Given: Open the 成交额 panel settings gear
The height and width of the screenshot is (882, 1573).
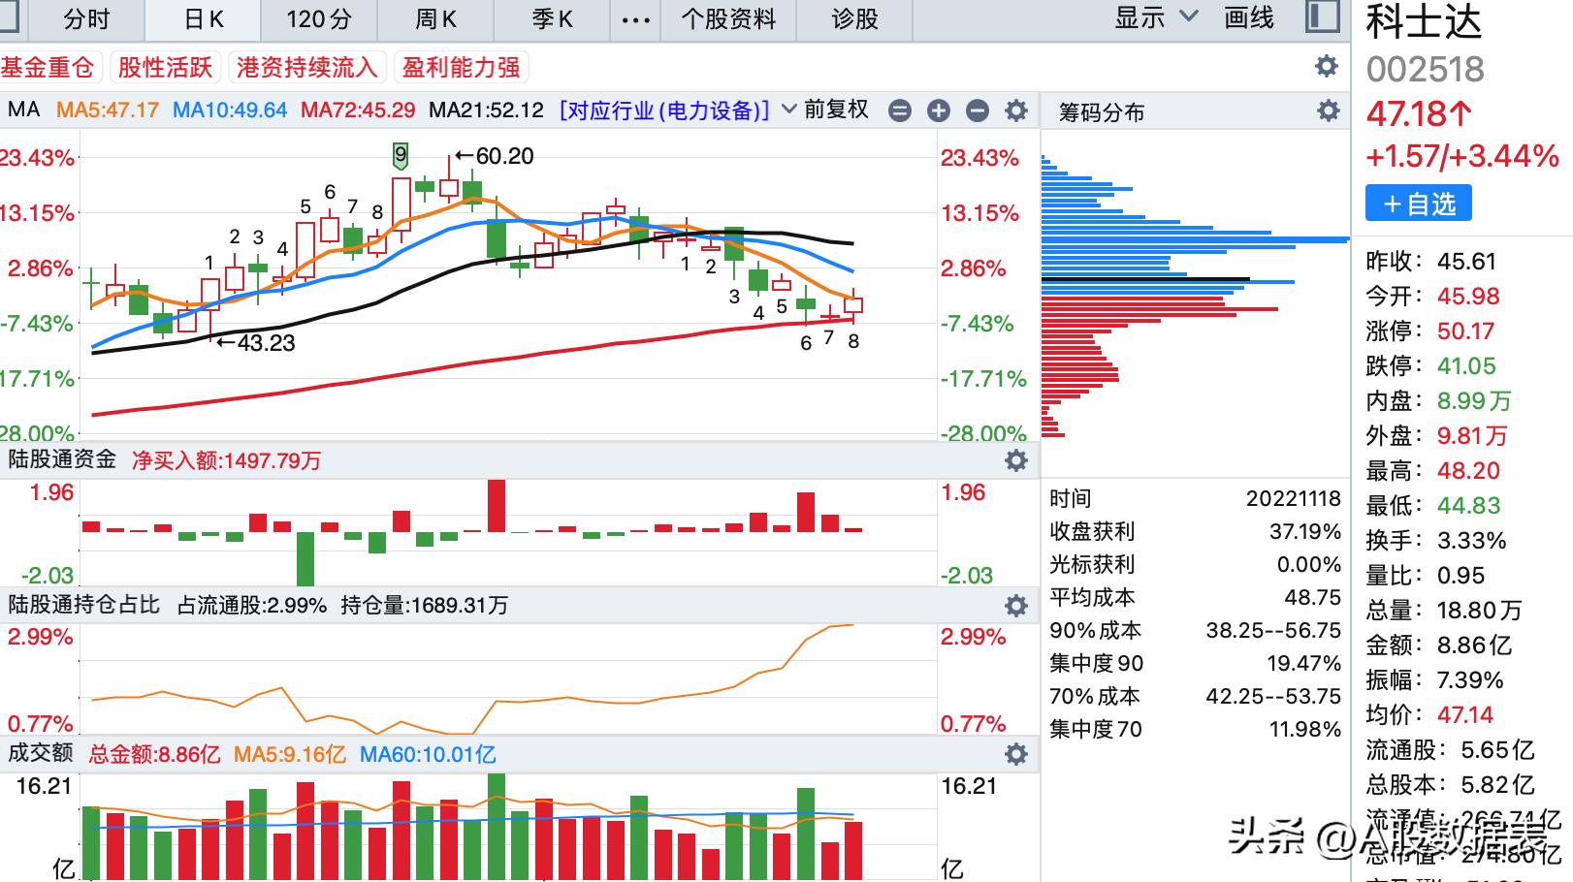Looking at the screenshot, I should click(1016, 754).
